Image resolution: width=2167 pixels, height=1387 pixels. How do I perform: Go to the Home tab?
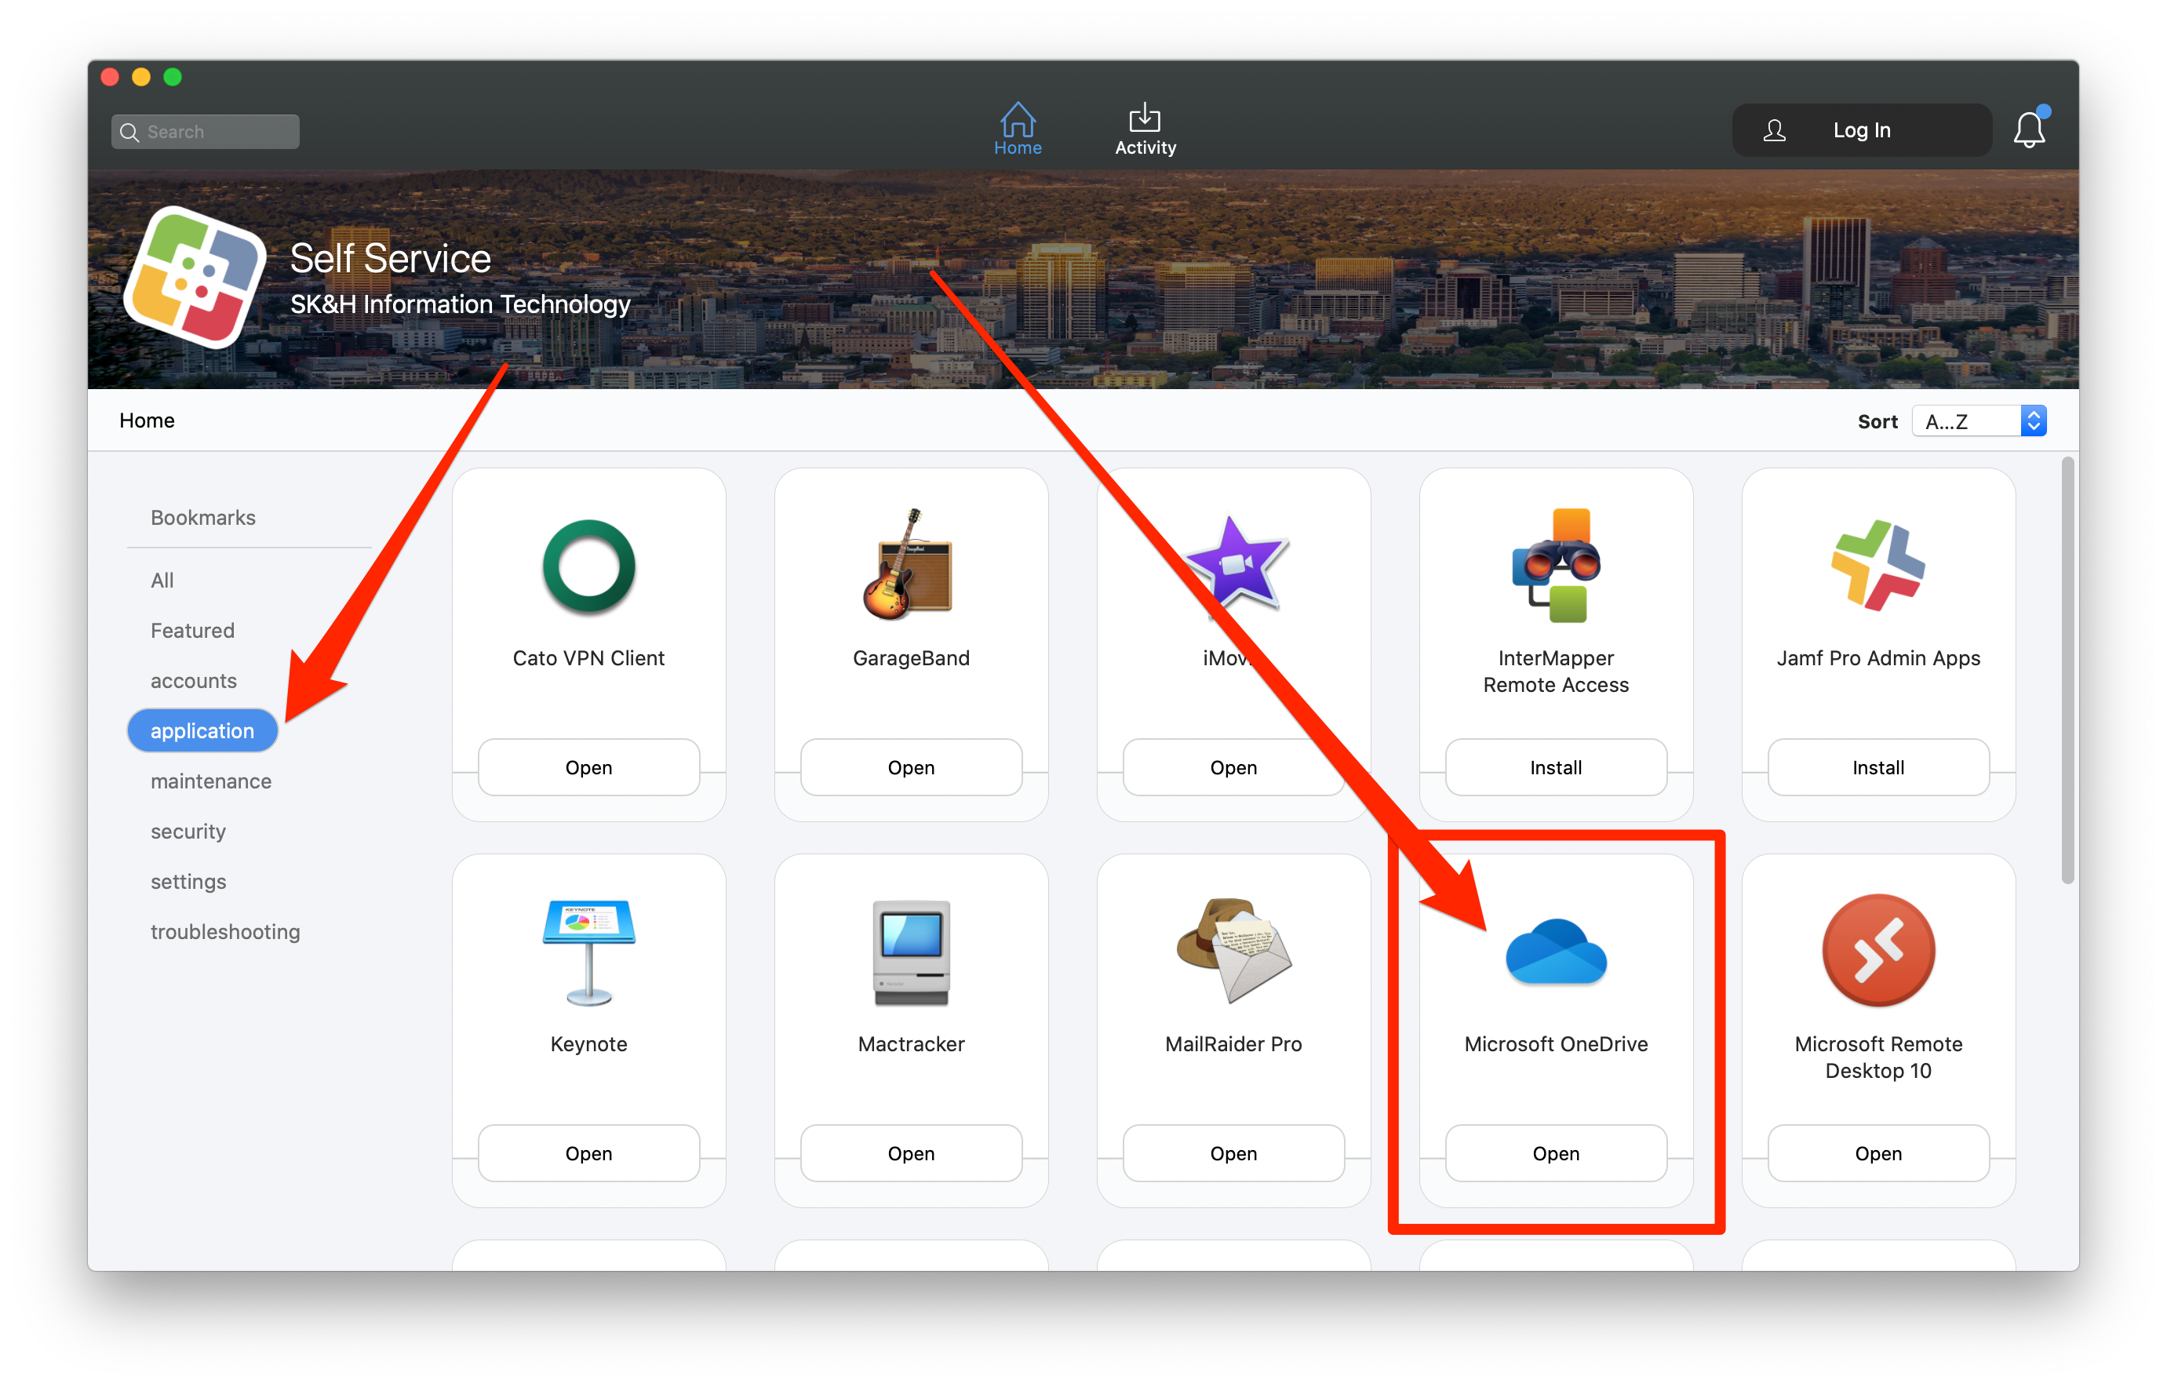point(1017,129)
